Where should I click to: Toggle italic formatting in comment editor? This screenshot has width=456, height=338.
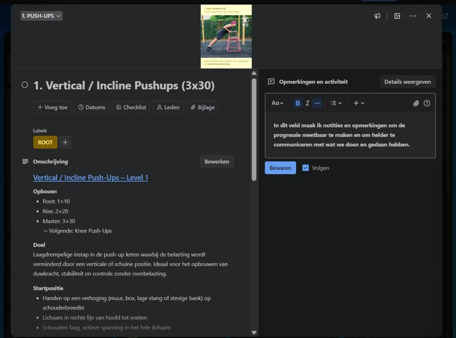click(x=307, y=103)
